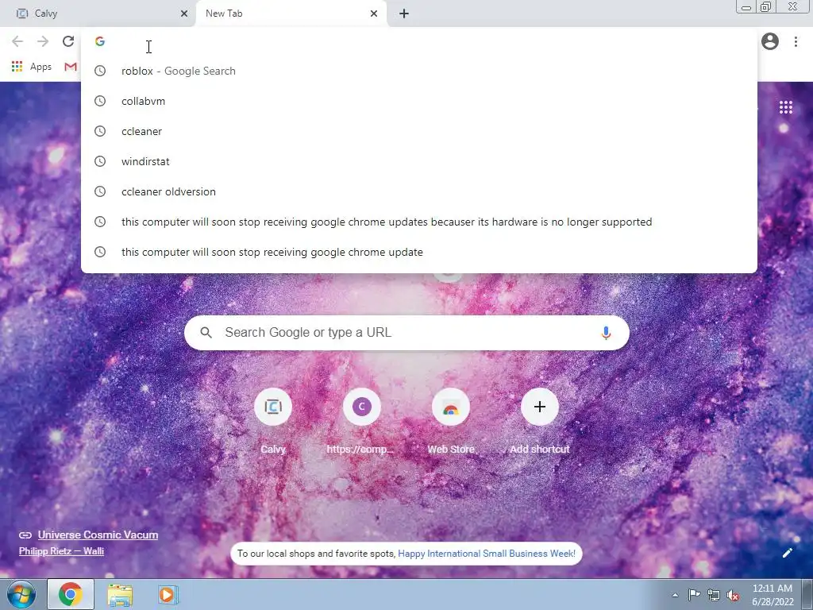Open the Apps bookmark
The width and height of the screenshot is (813, 610).
point(32,67)
